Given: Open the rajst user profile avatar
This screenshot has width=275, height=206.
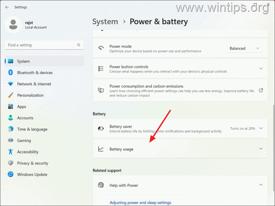Looking at the screenshot, I should pos(13,25).
